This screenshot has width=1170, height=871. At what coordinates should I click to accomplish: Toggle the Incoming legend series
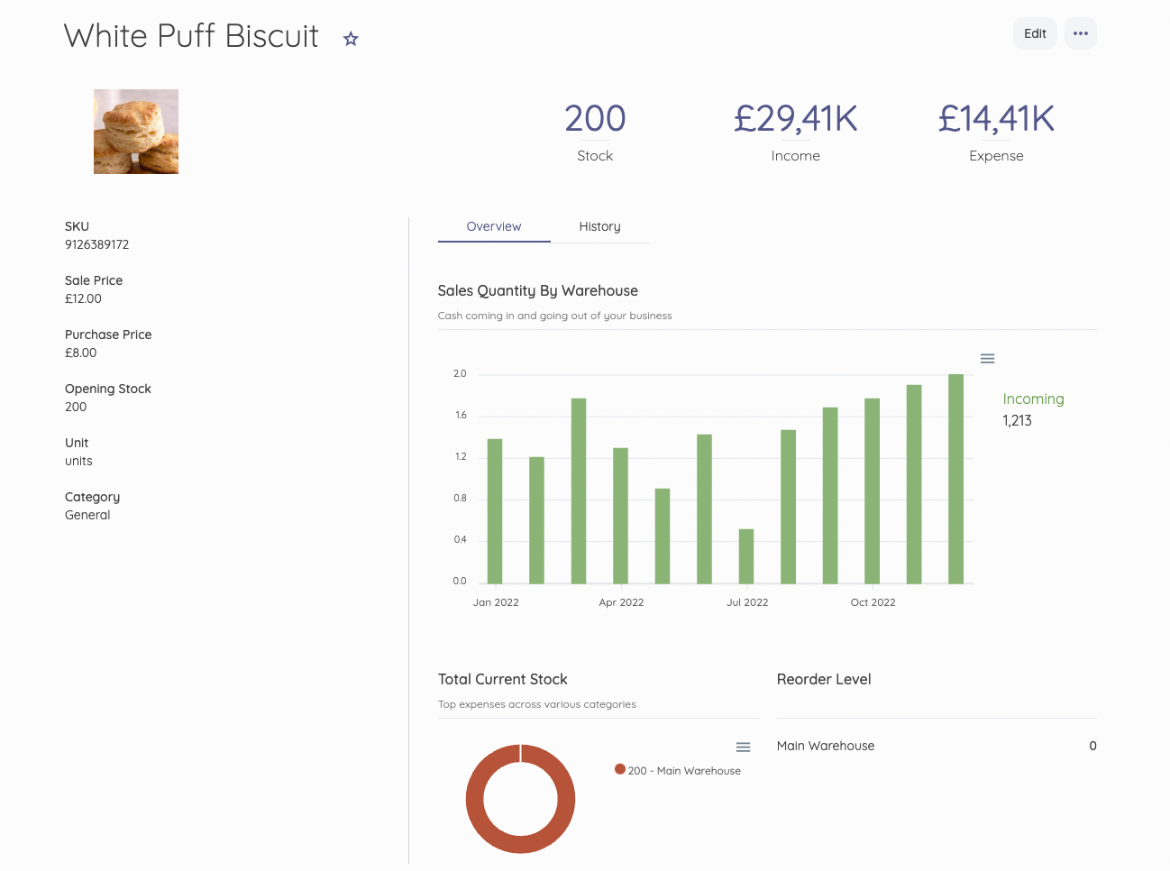coord(1033,399)
